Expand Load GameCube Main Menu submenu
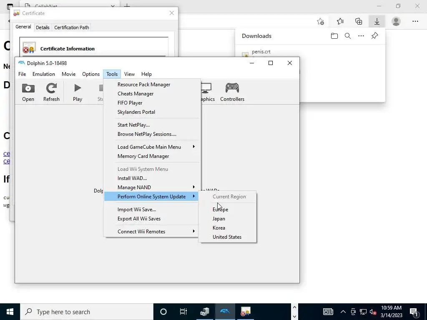This screenshot has height=320, width=427. (x=152, y=147)
